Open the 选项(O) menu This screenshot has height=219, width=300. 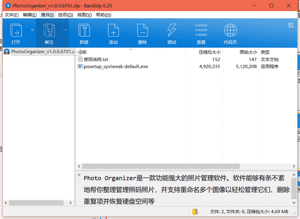click(65, 15)
